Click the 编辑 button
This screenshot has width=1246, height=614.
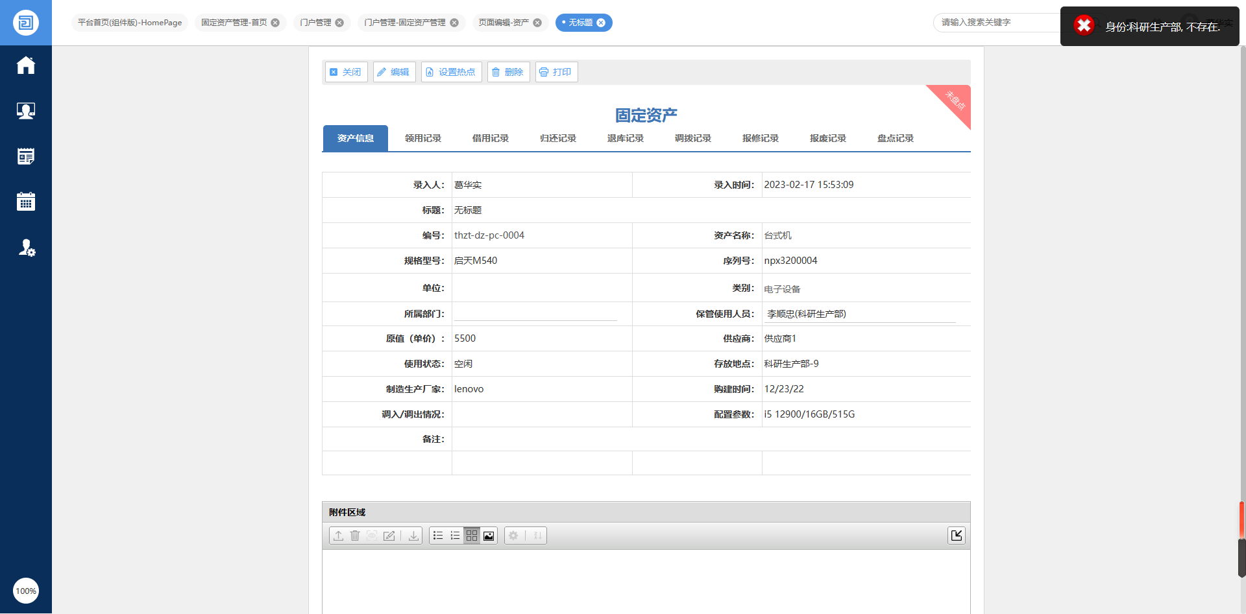click(394, 72)
